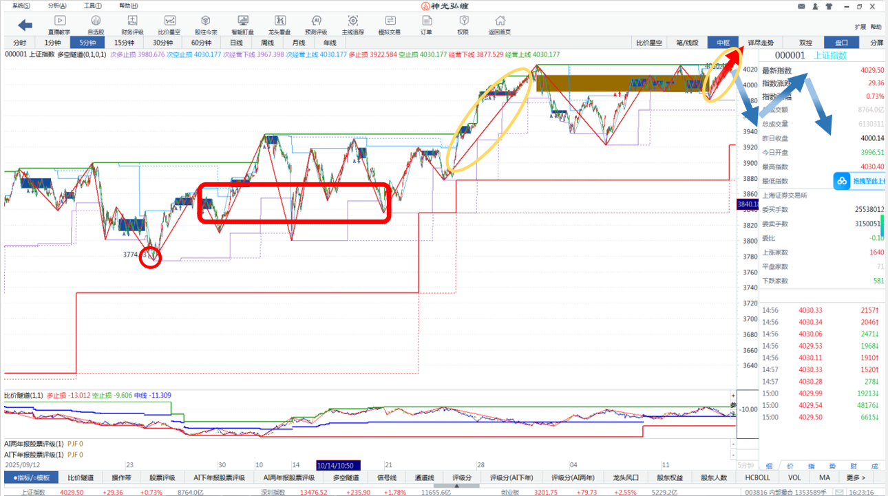This screenshot has height=496, width=888.
Task: Open 预测评级 AI forecast icon
Action: click(x=316, y=23)
